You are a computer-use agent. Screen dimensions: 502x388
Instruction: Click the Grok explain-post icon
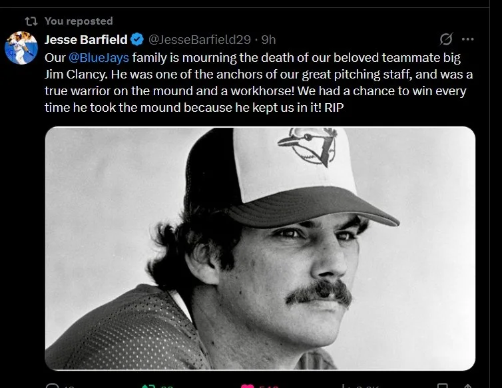click(x=447, y=39)
